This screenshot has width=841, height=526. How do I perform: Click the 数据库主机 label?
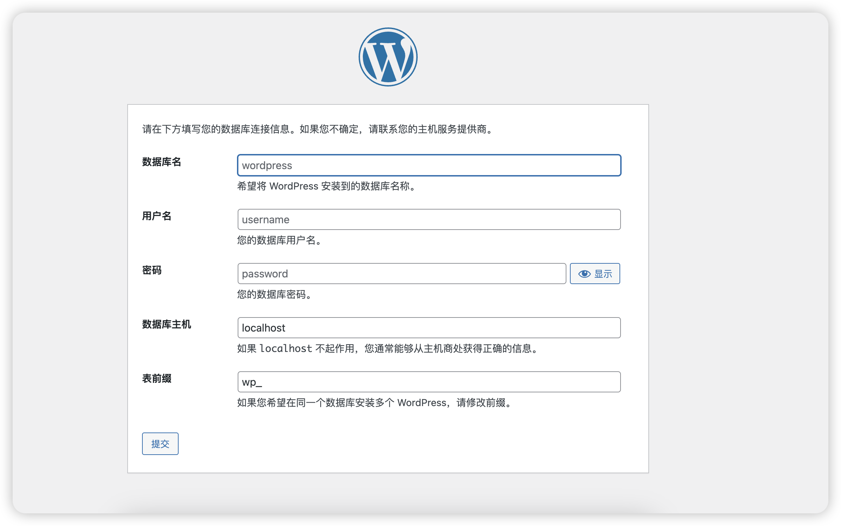(166, 324)
